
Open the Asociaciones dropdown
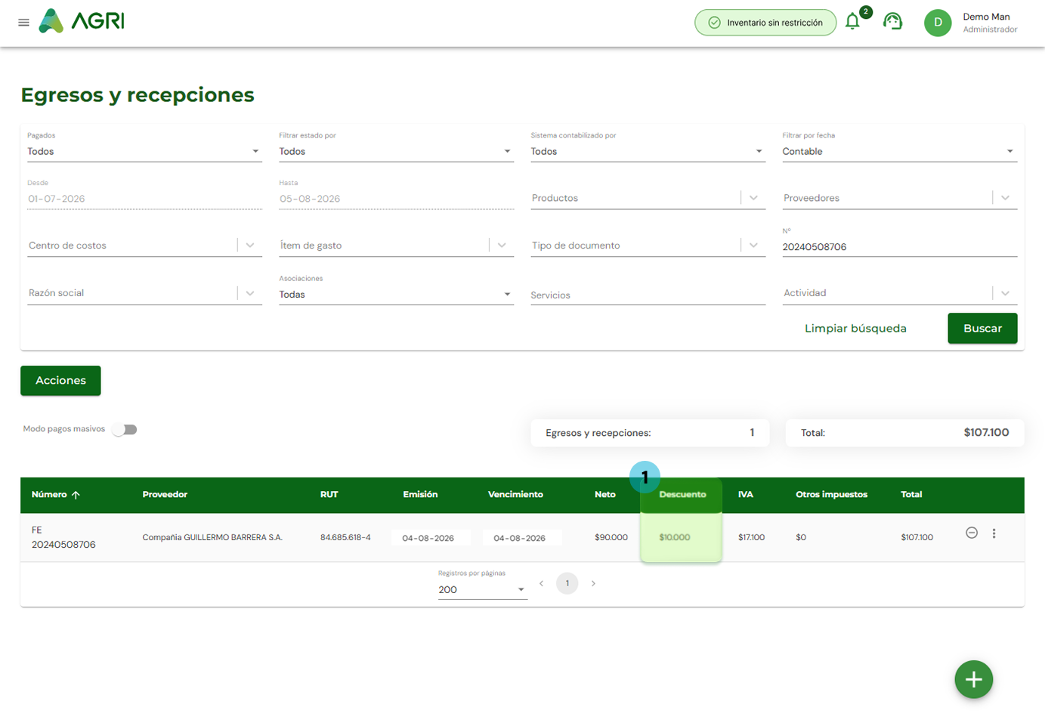point(396,295)
